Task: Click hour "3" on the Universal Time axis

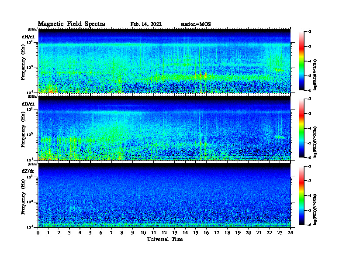Action: coord(69,233)
